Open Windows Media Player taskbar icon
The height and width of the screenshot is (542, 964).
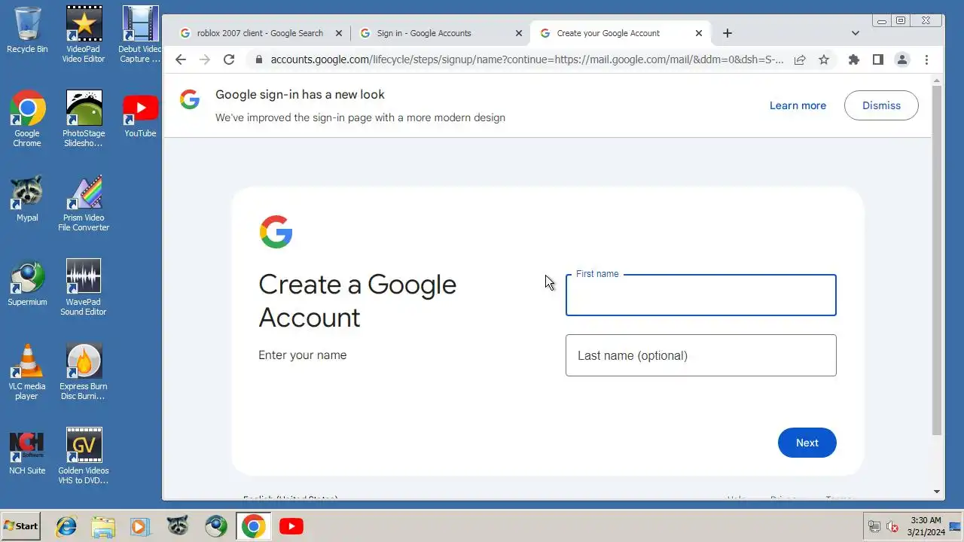(140, 526)
